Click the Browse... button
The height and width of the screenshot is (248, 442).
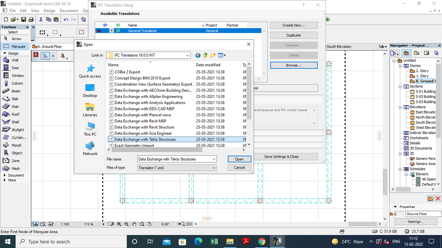[x=293, y=65]
